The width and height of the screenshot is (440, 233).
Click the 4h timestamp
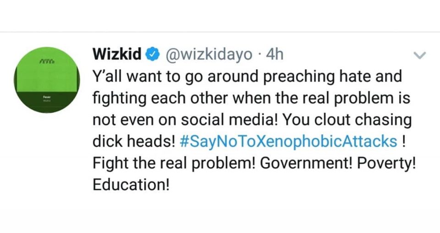(x=275, y=55)
